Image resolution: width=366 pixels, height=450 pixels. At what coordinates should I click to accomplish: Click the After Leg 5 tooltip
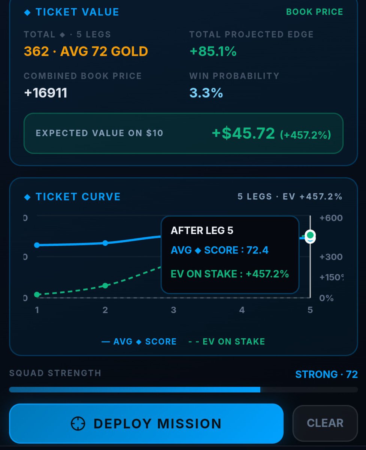click(230, 255)
